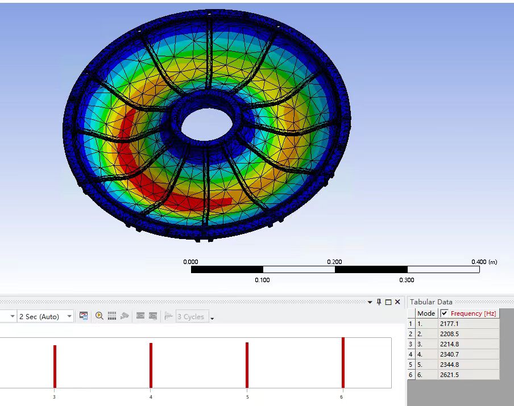Click the second grayed timeline icon
The height and width of the screenshot is (406, 514).
pyautogui.click(x=153, y=316)
